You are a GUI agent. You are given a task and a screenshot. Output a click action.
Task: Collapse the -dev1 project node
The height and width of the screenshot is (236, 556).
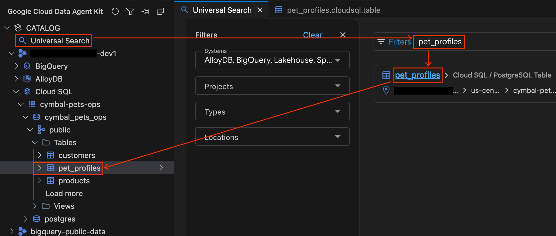12,54
